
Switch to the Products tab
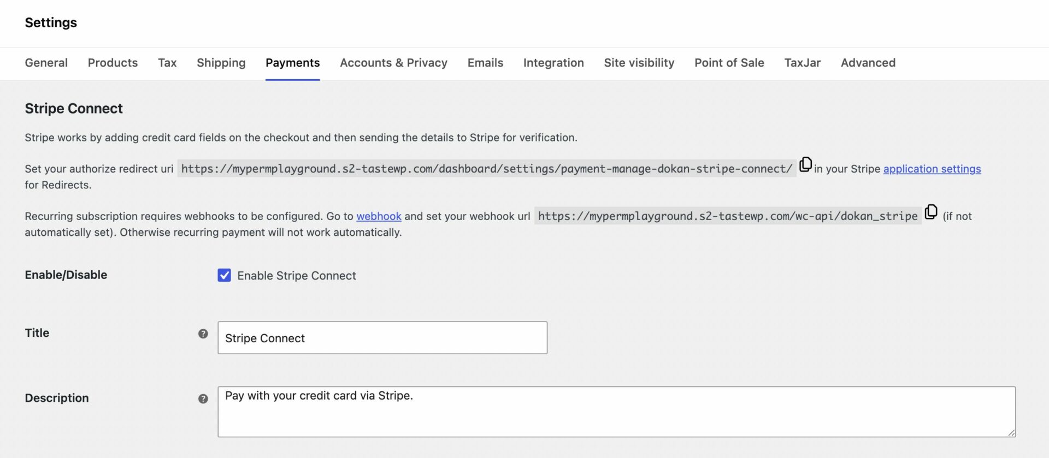click(113, 63)
